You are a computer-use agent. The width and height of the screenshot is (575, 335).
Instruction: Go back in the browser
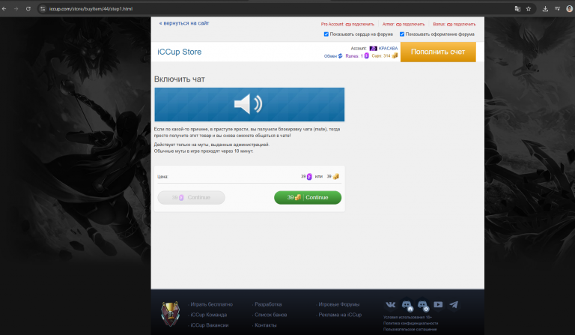[4, 9]
